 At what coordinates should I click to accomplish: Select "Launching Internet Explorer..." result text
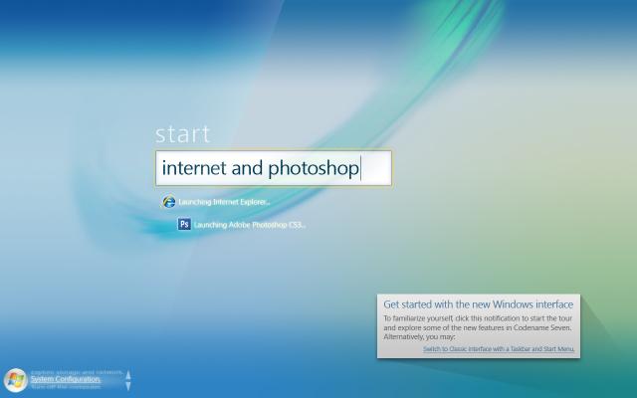224,202
